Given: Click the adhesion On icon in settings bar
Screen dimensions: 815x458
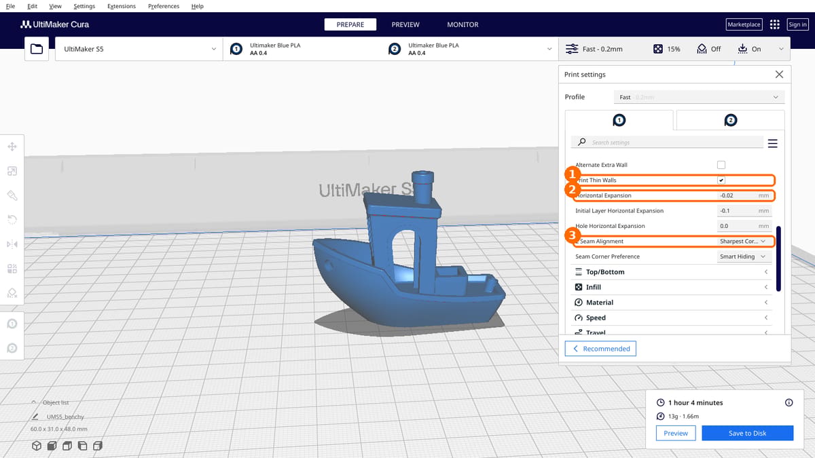Looking at the screenshot, I should [x=742, y=49].
